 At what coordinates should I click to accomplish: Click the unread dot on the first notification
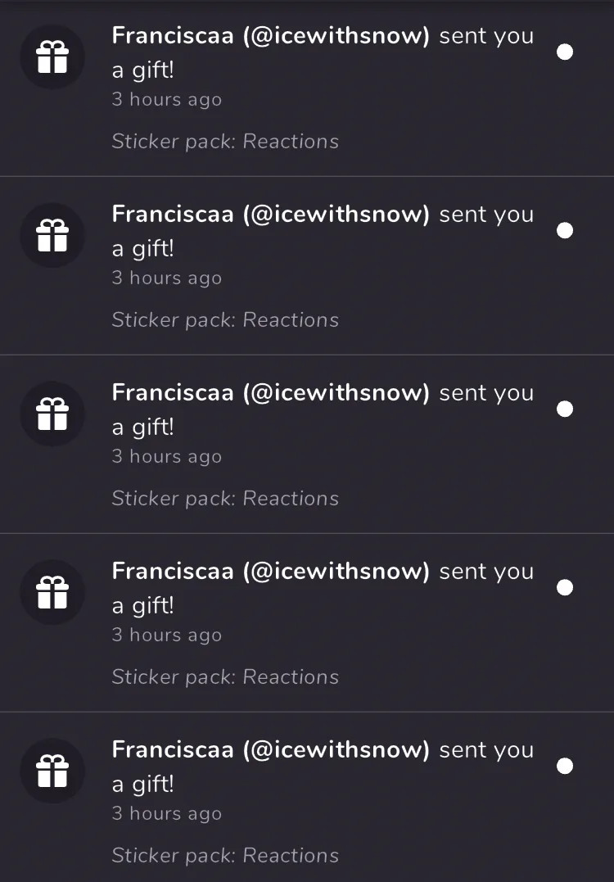pyautogui.click(x=565, y=52)
